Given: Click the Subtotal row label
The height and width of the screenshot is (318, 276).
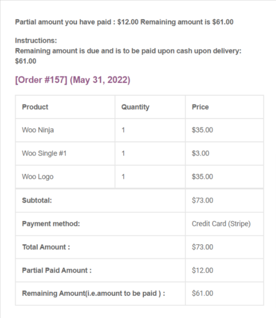Looking at the screenshot, I should pos(37,201).
